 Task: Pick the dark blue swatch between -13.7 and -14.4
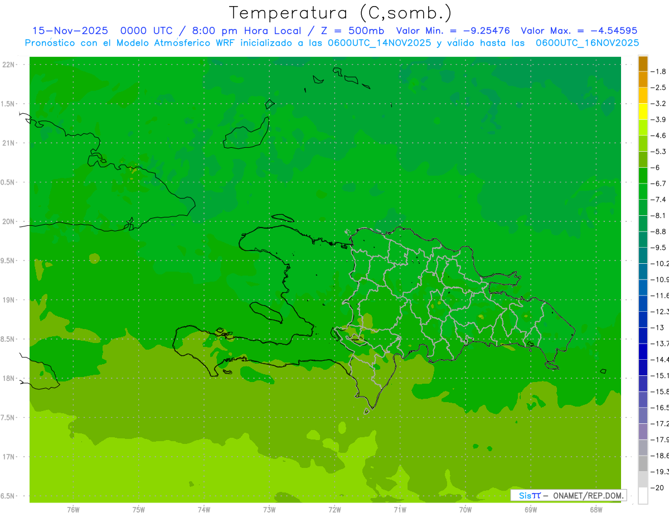[x=643, y=351]
